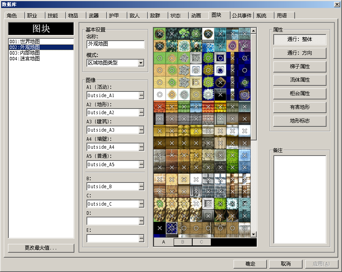Toggle the woven straw mat tile with circle
The width and height of the screenshot is (342, 272).
click(196, 94)
